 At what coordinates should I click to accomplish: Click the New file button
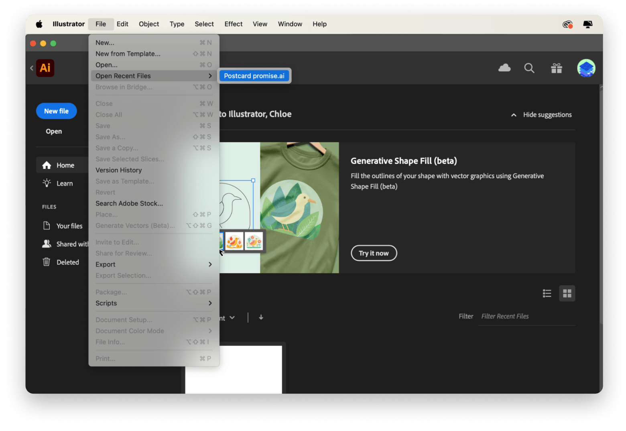coord(56,111)
